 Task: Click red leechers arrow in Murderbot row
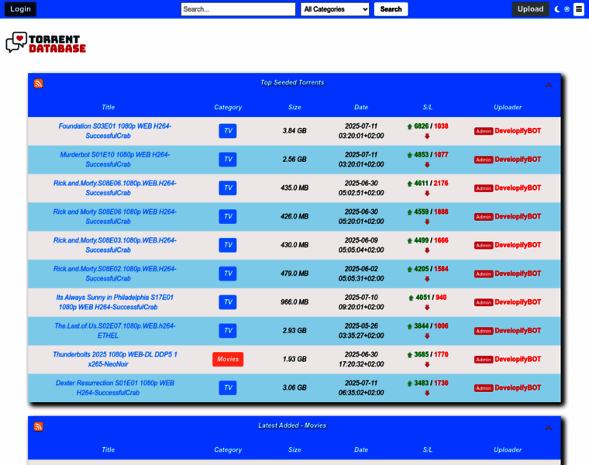pos(427,165)
